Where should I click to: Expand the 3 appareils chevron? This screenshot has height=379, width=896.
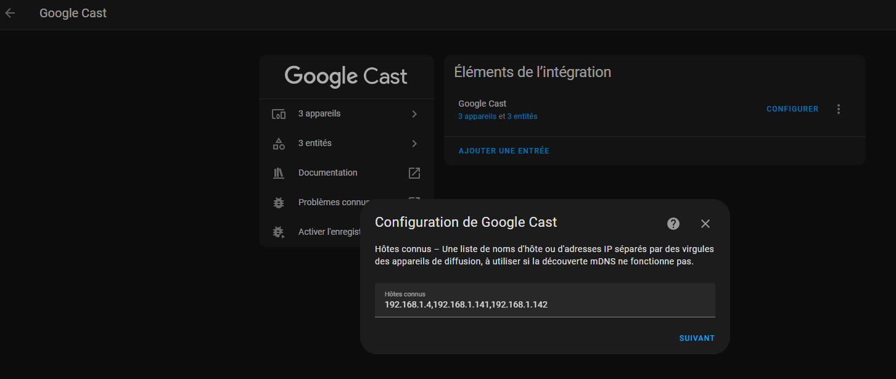tap(414, 114)
